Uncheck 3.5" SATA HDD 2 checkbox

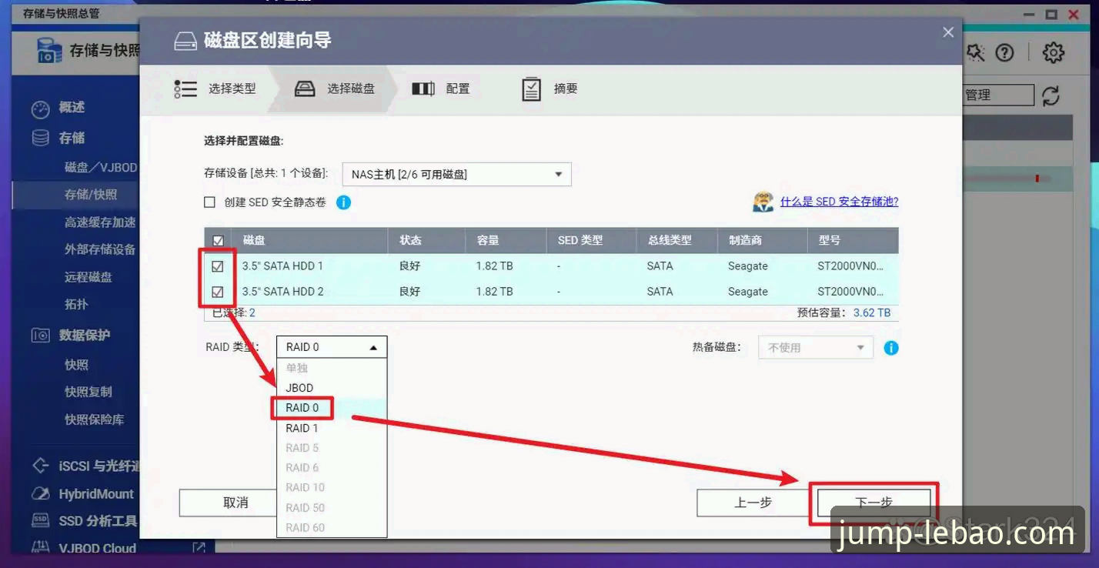[218, 292]
